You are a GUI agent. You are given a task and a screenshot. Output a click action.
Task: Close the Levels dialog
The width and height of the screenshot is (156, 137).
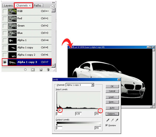tap(119, 80)
